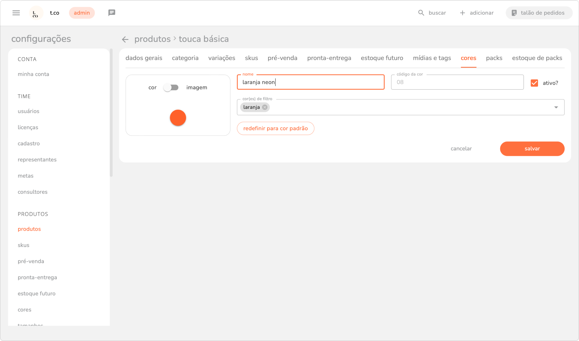Open the chat messages icon

click(x=111, y=13)
